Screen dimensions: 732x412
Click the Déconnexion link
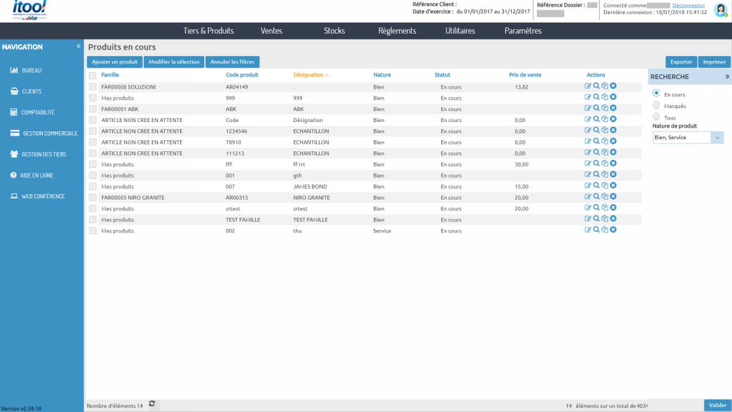pos(688,5)
